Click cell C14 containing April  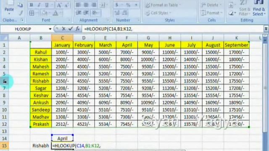pyautogui.click(x=62, y=138)
